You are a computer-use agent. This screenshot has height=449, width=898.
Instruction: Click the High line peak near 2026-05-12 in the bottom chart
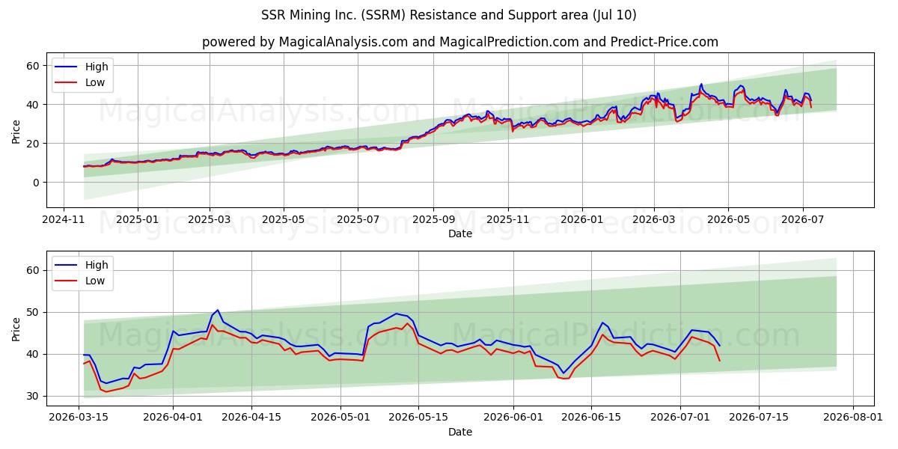pos(396,314)
